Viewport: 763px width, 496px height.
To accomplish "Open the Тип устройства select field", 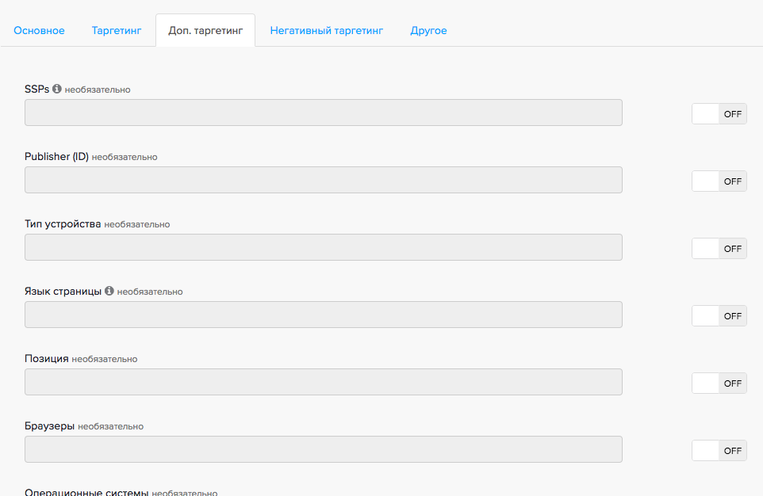I will click(323, 247).
